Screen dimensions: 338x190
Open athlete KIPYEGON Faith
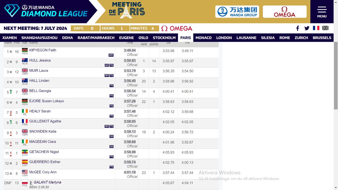43,50
